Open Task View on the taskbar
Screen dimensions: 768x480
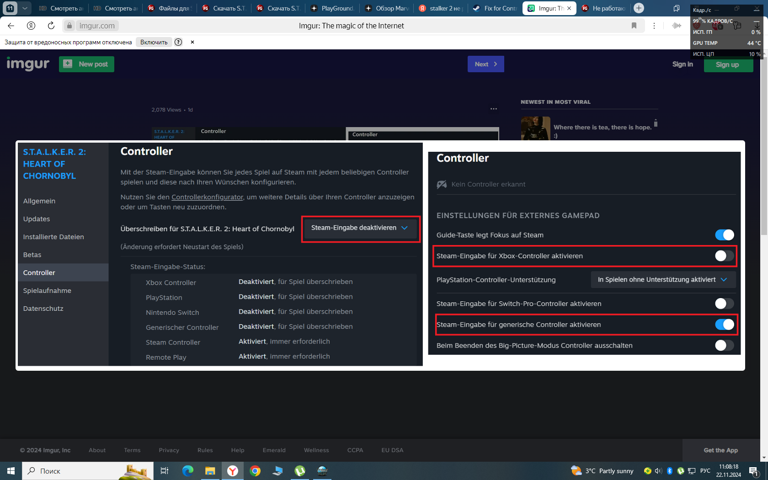165,471
